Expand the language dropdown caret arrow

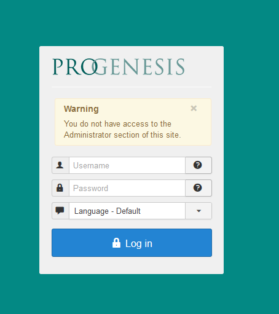[198, 211]
